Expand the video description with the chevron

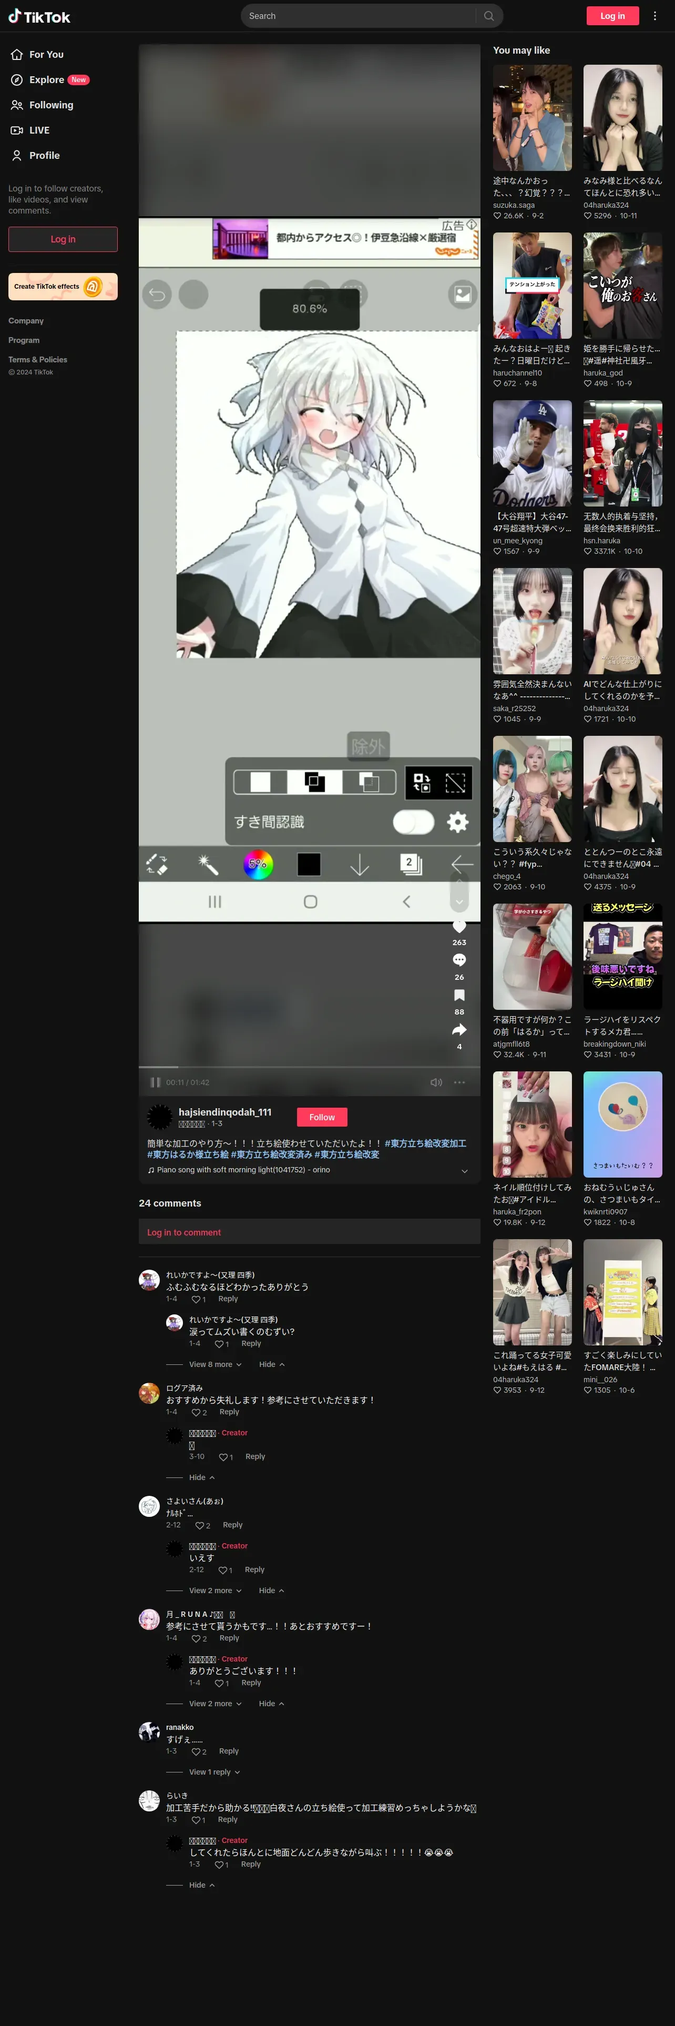(464, 1170)
